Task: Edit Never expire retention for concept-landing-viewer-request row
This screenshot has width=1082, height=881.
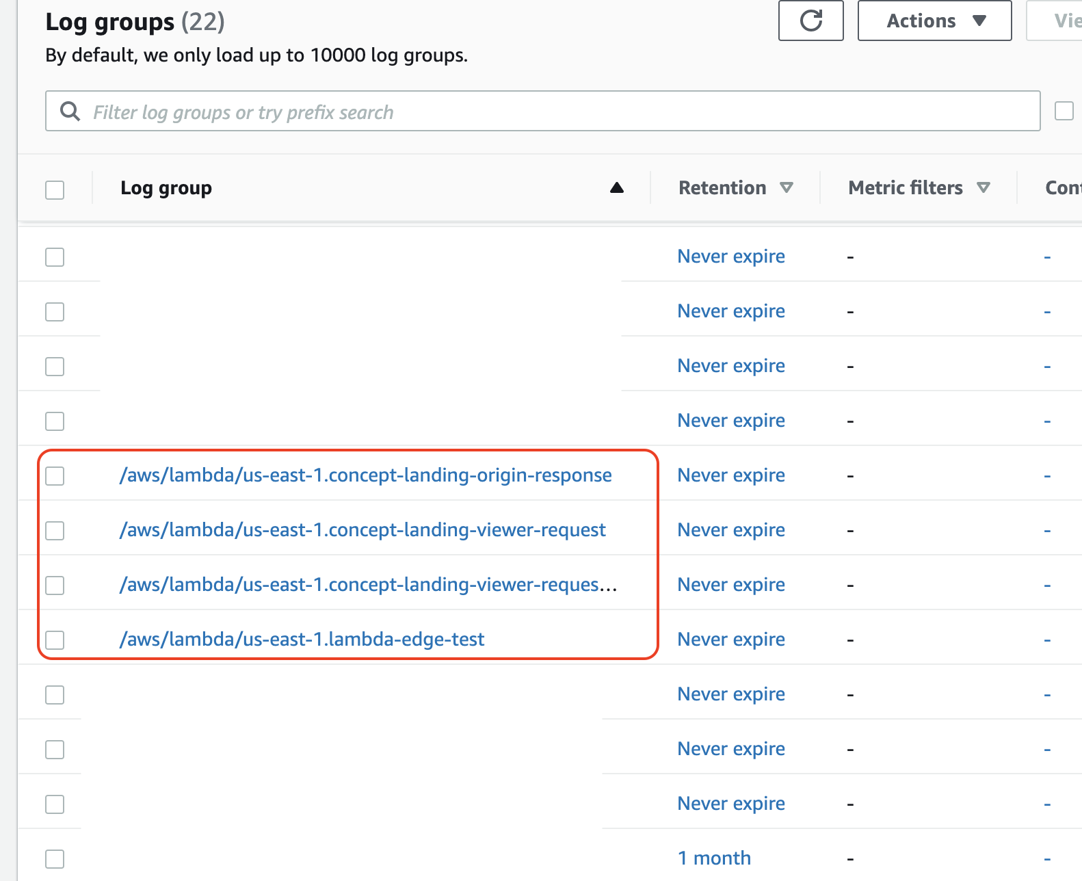Action: click(731, 529)
